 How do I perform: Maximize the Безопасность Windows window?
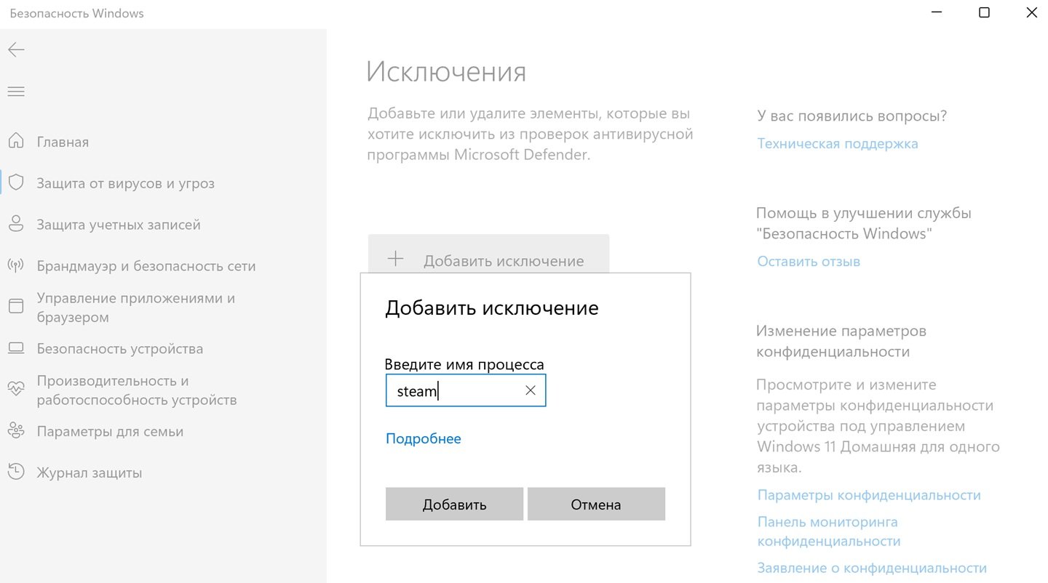click(x=984, y=12)
